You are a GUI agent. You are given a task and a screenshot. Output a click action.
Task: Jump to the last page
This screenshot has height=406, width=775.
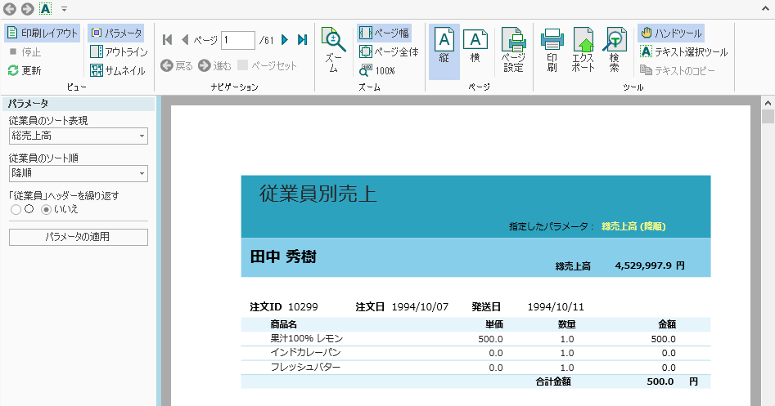click(303, 39)
